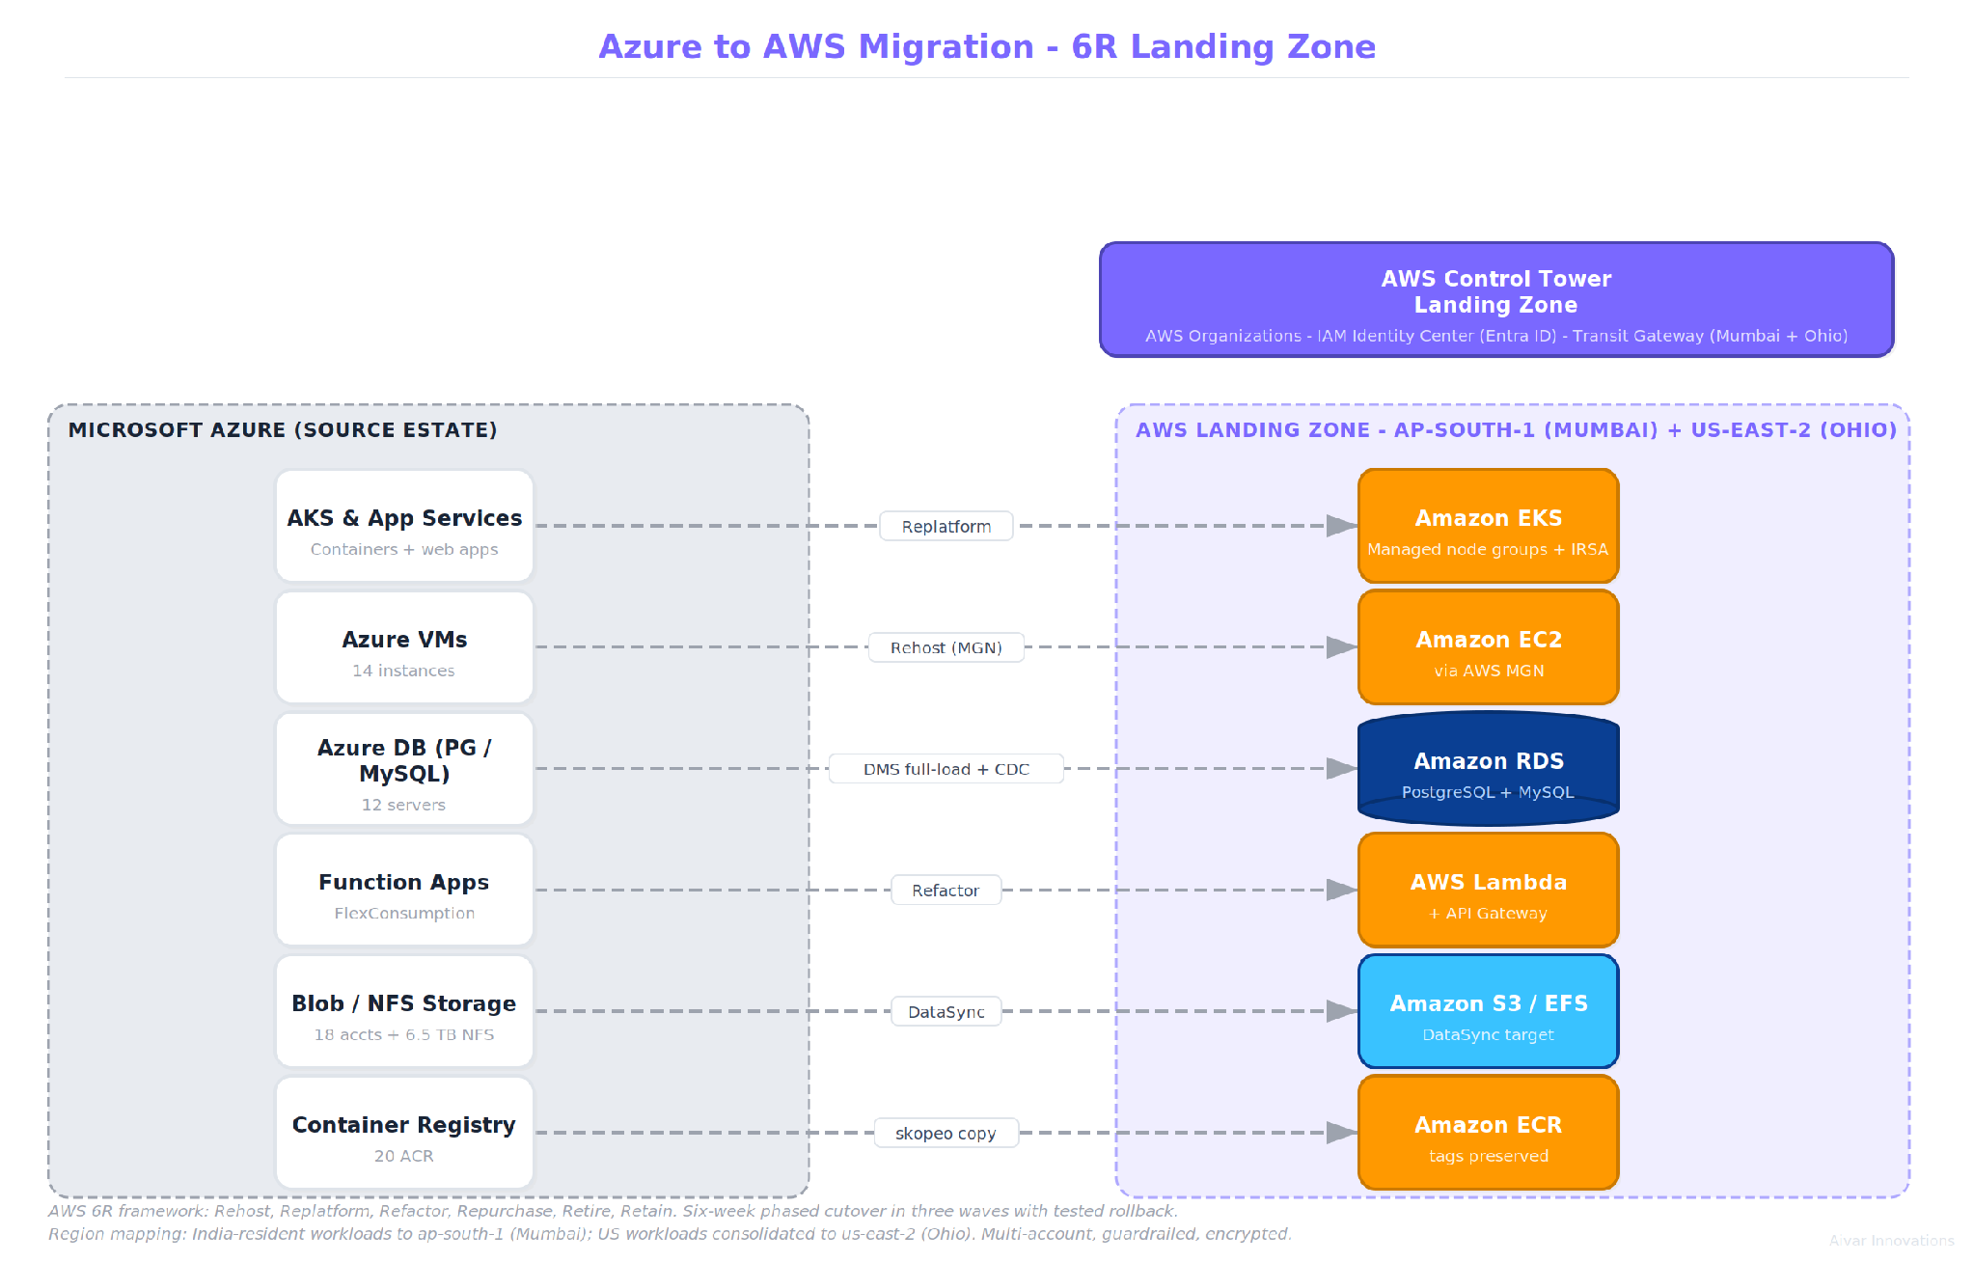Click the Replatform edge label

coord(946,526)
